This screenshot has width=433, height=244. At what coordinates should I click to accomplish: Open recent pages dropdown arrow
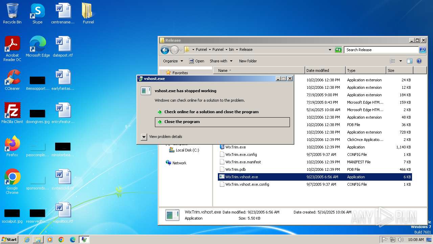pyautogui.click(x=181, y=50)
